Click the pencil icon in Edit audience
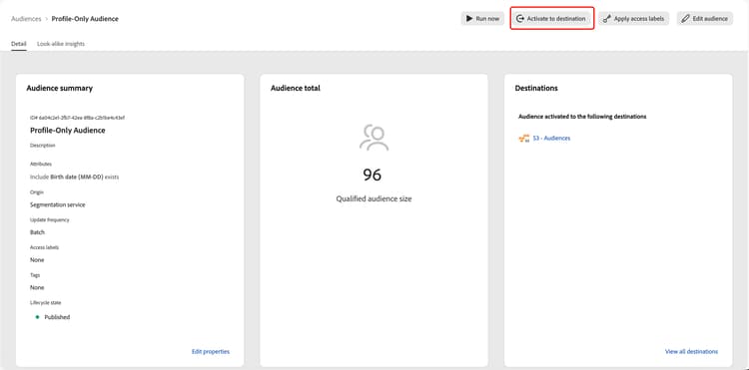The width and height of the screenshot is (749, 370). click(685, 19)
